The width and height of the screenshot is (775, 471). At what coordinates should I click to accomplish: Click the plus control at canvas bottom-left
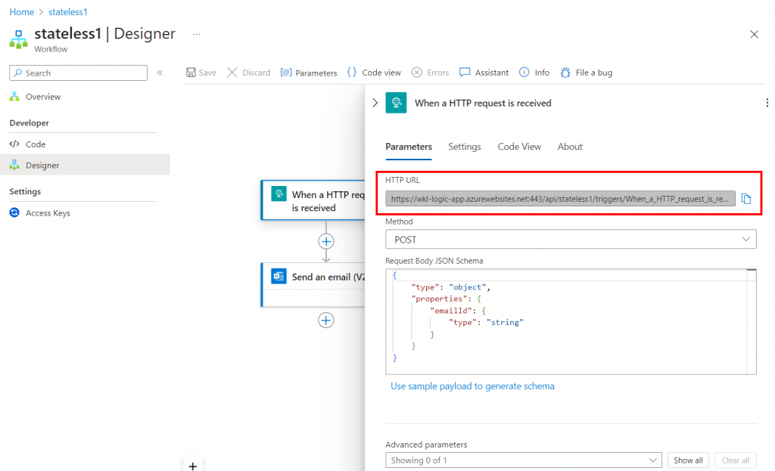[193, 466]
